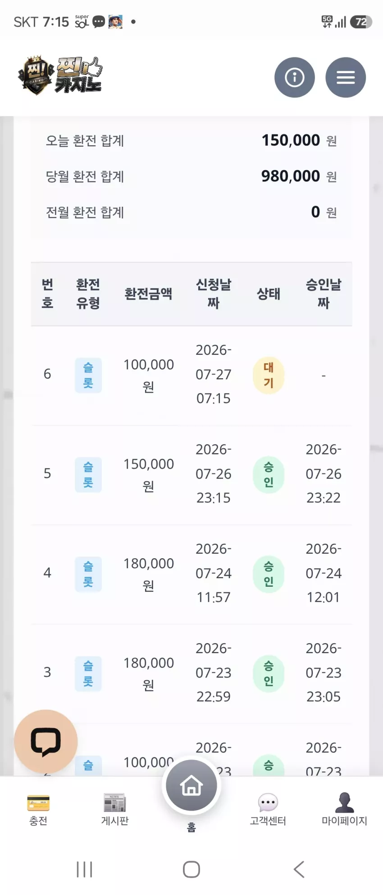Open the hamburger menu
This screenshot has height=895, width=383.
click(x=346, y=77)
